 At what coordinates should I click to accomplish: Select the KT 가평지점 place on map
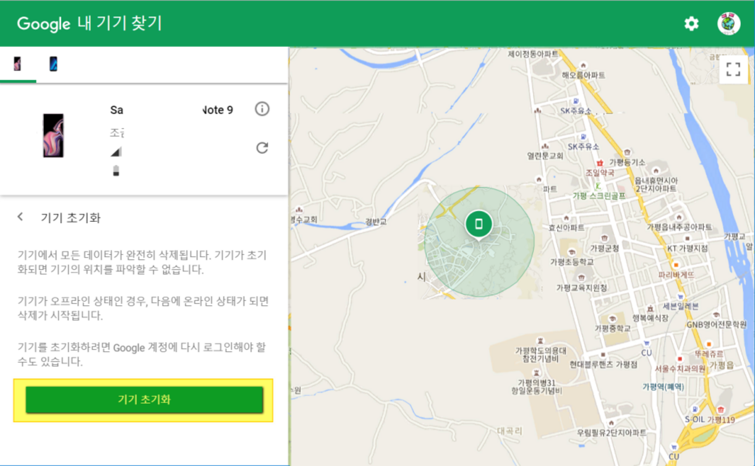pyautogui.click(x=687, y=248)
